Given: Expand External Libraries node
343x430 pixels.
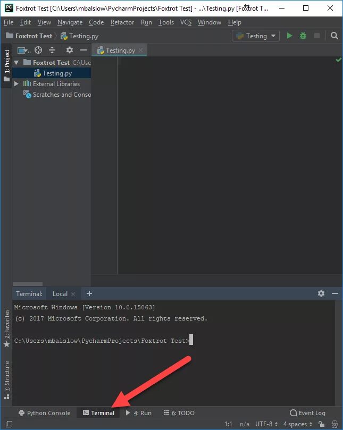Looking at the screenshot, I should (16, 83).
